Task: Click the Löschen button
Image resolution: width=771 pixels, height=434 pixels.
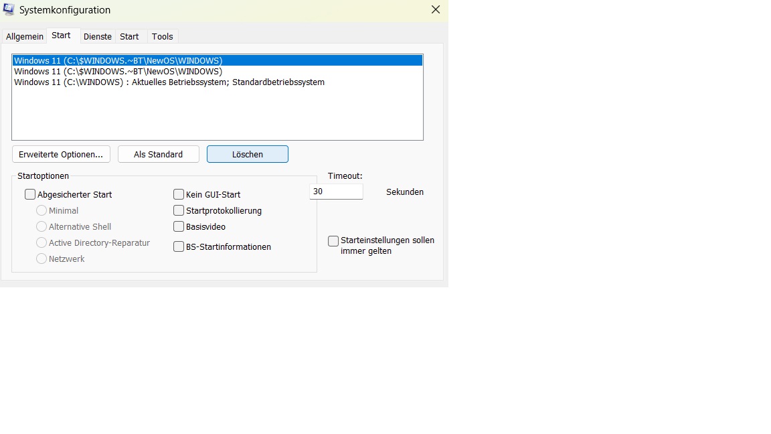Action: (x=248, y=154)
